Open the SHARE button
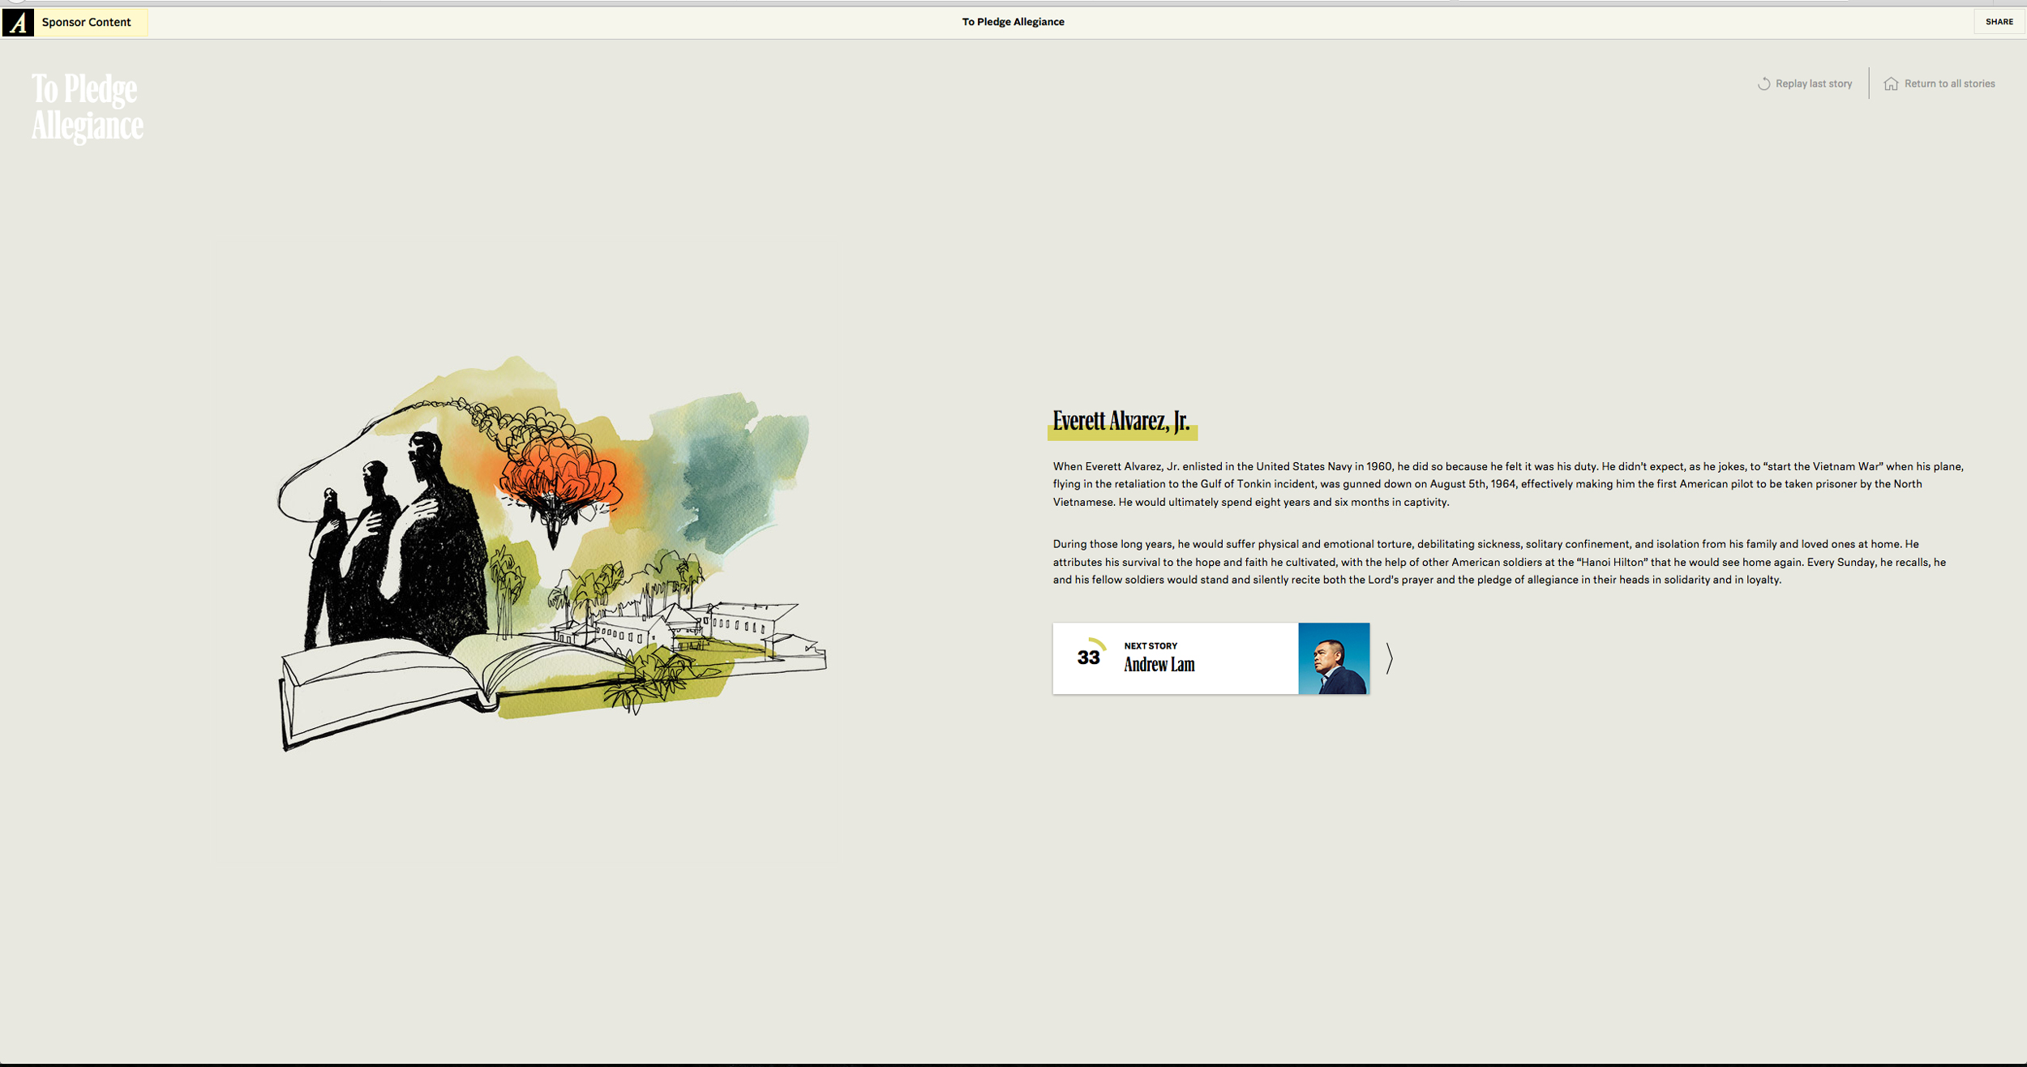2027x1067 pixels. click(x=1999, y=22)
